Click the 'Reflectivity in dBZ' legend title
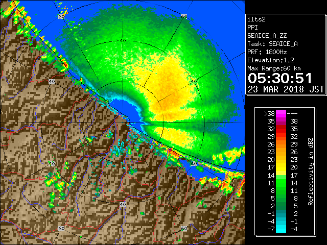 (311, 171)
